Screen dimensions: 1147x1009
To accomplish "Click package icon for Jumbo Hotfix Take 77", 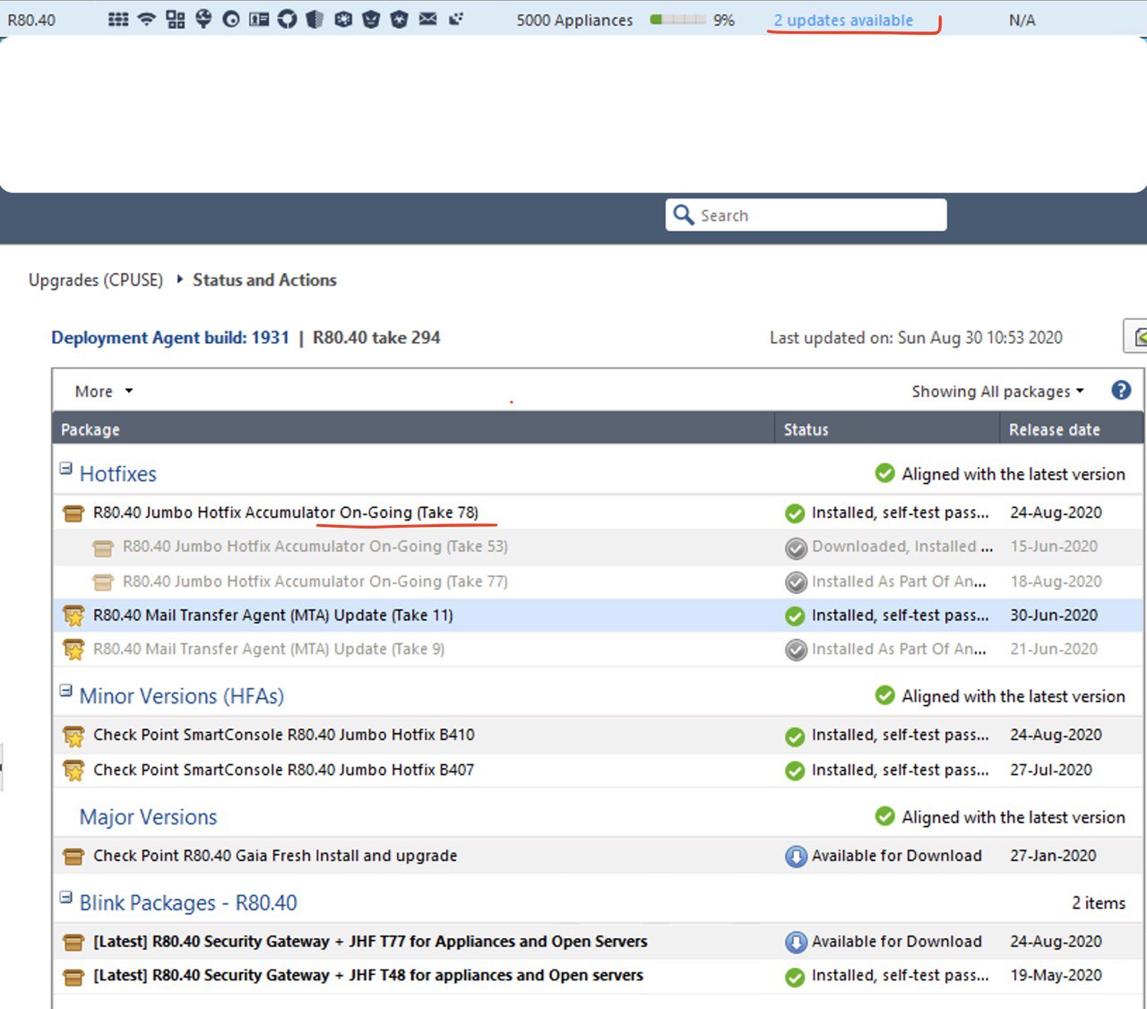I will tap(103, 582).
